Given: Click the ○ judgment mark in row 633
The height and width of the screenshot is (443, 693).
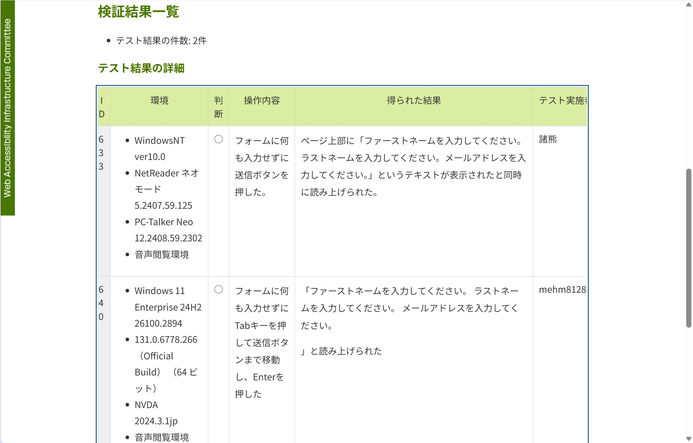Looking at the screenshot, I should coord(219,139).
